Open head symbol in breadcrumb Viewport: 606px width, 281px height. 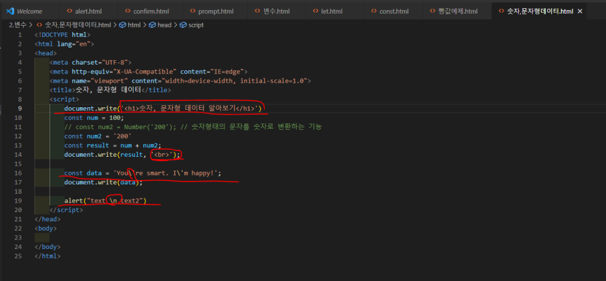(x=164, y=24)
